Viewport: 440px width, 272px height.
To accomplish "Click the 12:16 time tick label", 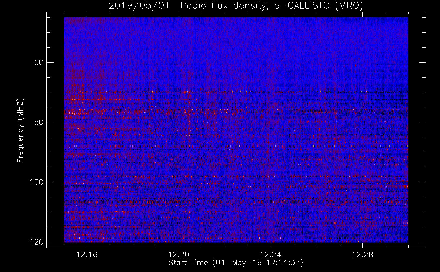I will pyautogui.click(x=87, y=255).
